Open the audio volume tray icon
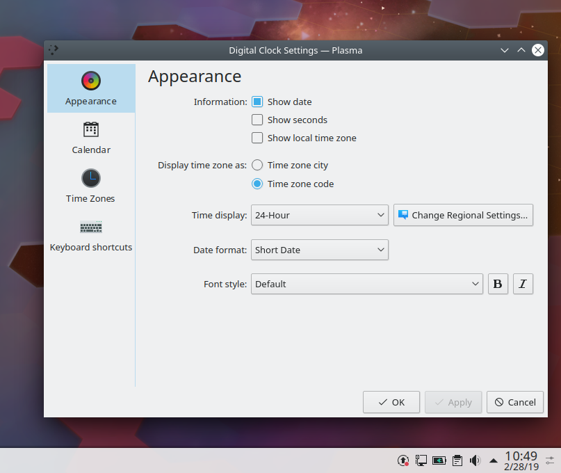561x473 pixels. [475, 460]
